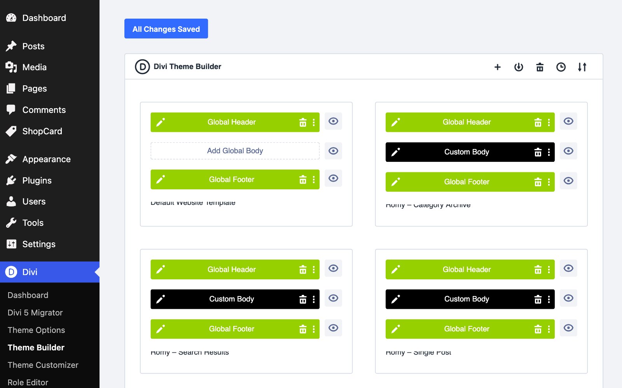Open Global Footer options in Single Post
Viewport: 622px width, 388px height.
[x=549, y=329]
